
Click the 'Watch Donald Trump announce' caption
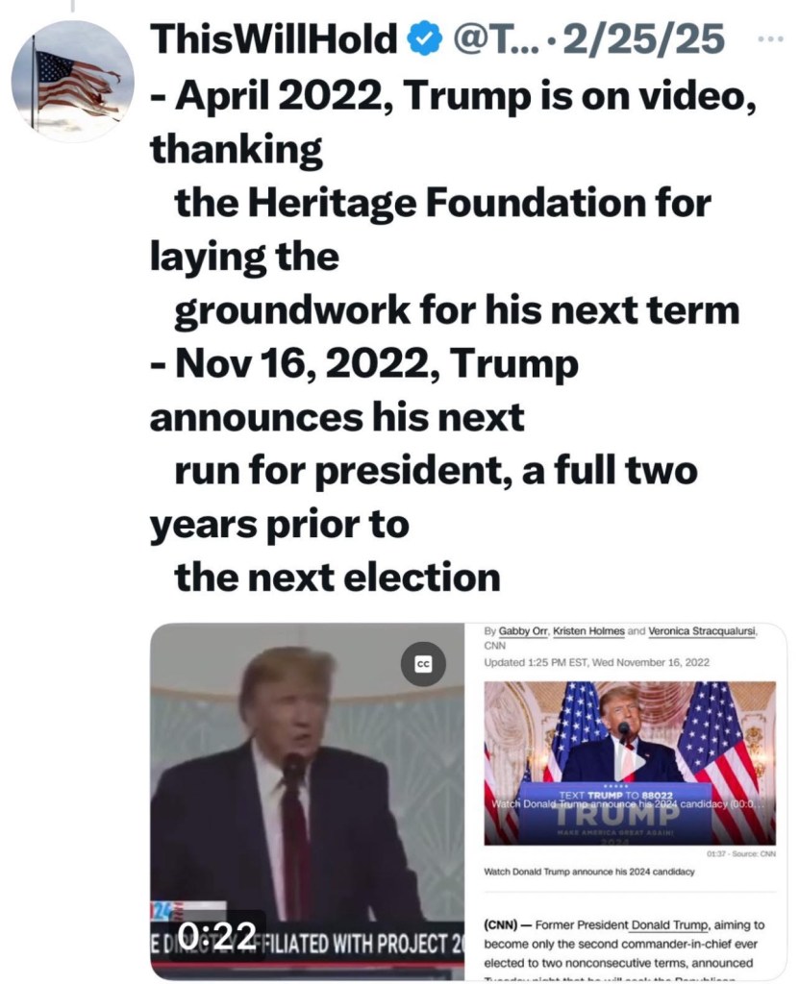[589, 872]
